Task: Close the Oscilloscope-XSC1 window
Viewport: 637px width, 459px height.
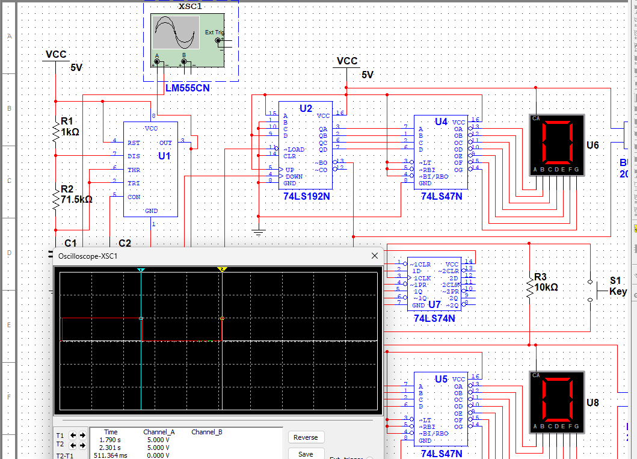Action: point(375,256)
